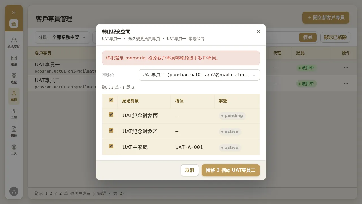
Task: Uncheck UAT紀念對象乙 row checkbox
Action: tap(111, 130)
